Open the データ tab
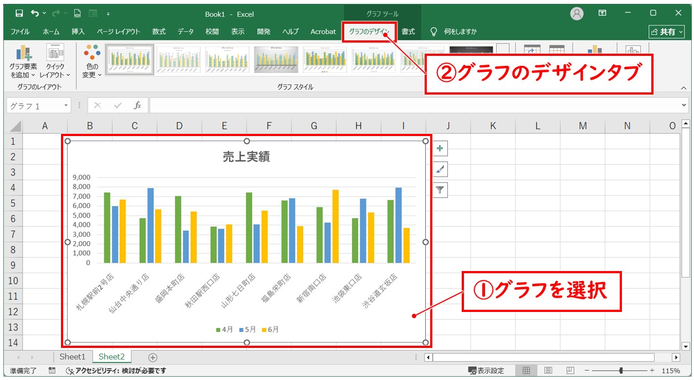Screen dimensions: 694x380 pyautogui.click(x=186, y=32)
